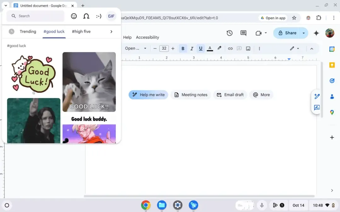Click Help me write chip
The image size is (340, 212).
148,95
